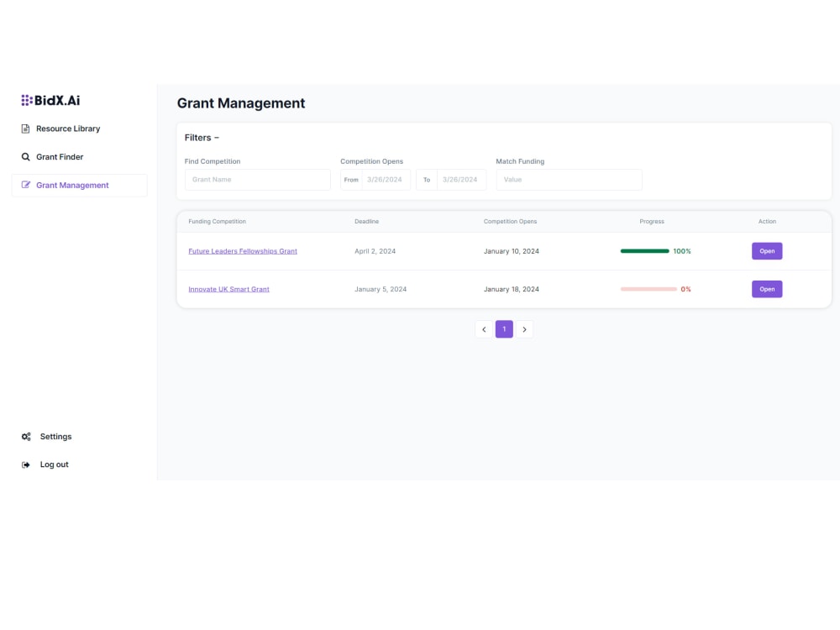Click the Find Competition label

(213, 161)
